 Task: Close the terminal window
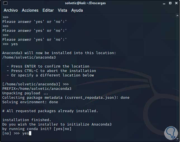click(176, 3)
